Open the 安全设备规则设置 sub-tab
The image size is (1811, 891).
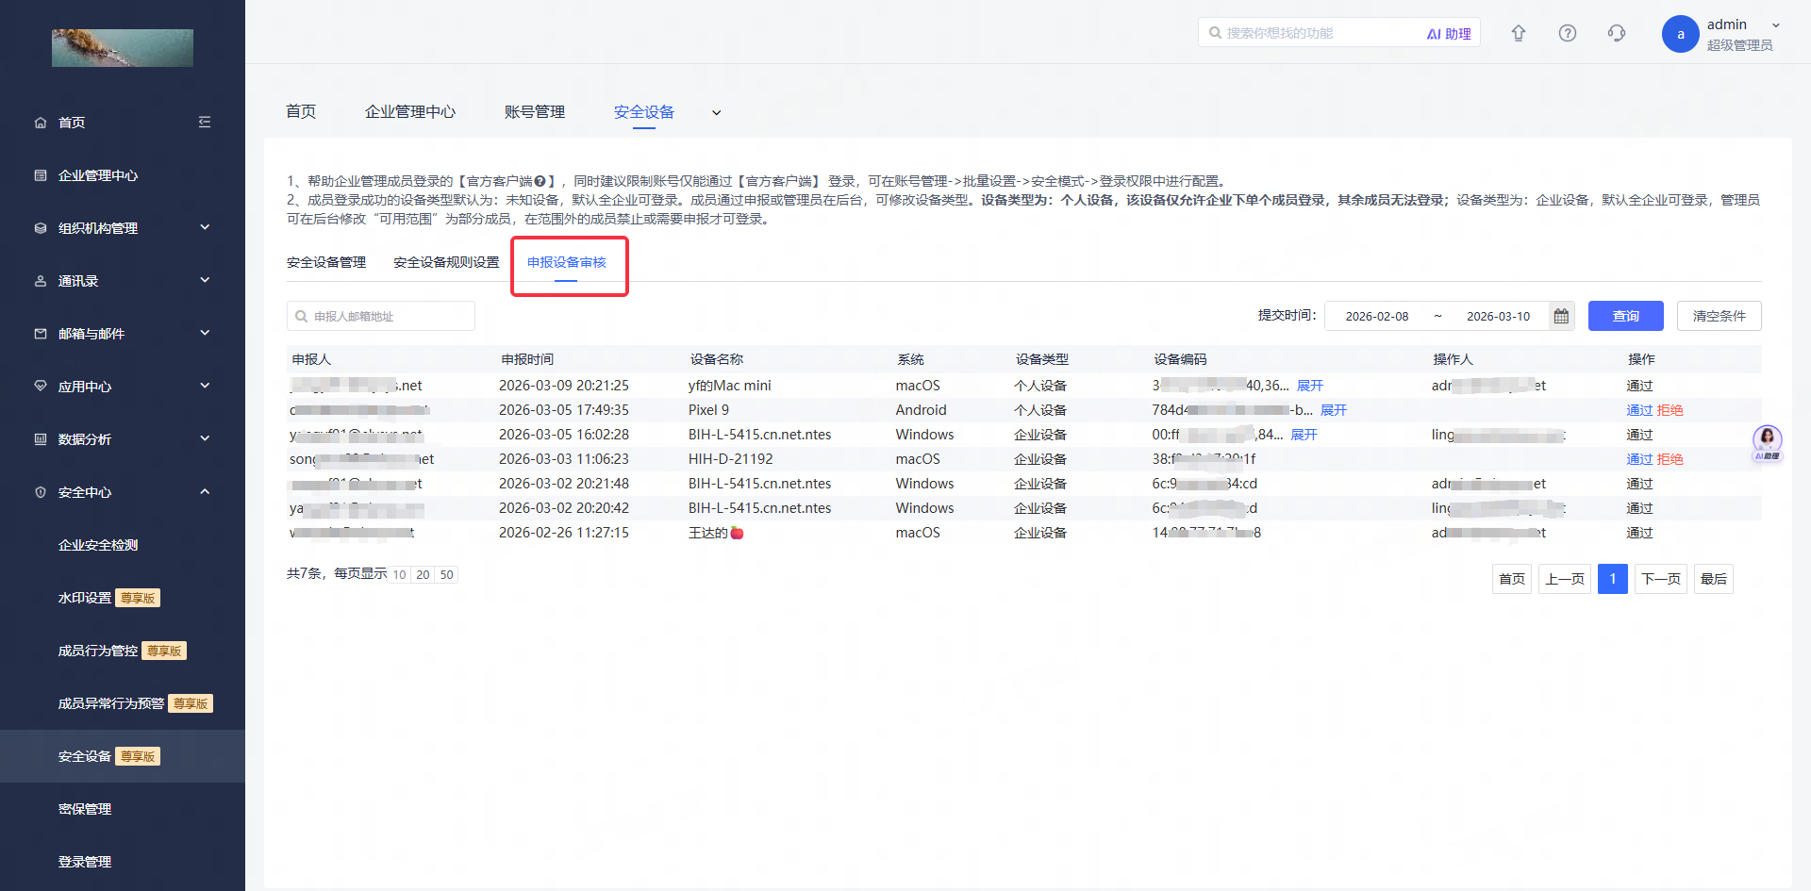click(446, 262)
